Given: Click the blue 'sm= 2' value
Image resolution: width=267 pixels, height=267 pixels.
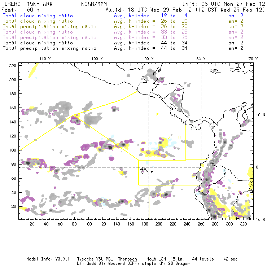Looking at the screenshot, I should [236, 16].
